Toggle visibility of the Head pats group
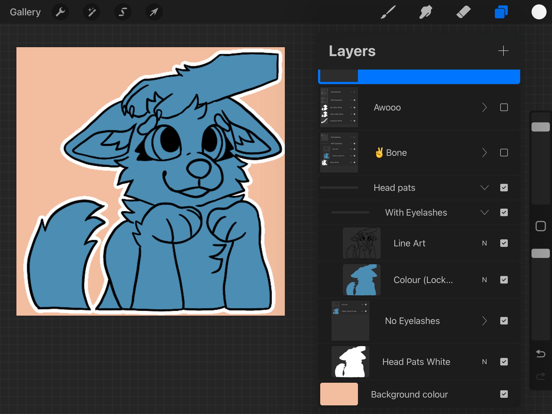This screenshot has height=414, width=552. 504,188
